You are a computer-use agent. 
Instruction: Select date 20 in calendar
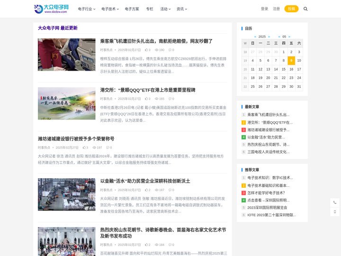click(268, 78)
